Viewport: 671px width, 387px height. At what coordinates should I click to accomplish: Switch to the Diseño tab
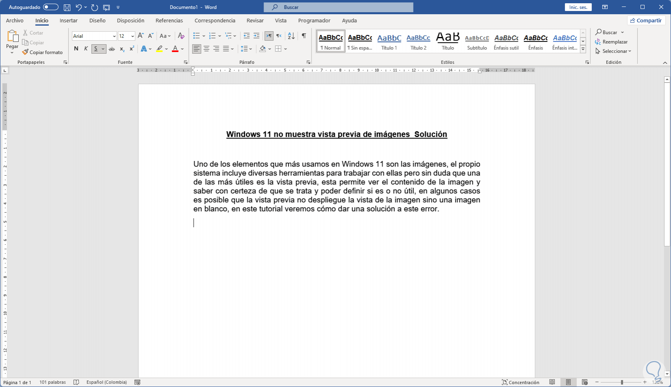(x=98, y=20)
